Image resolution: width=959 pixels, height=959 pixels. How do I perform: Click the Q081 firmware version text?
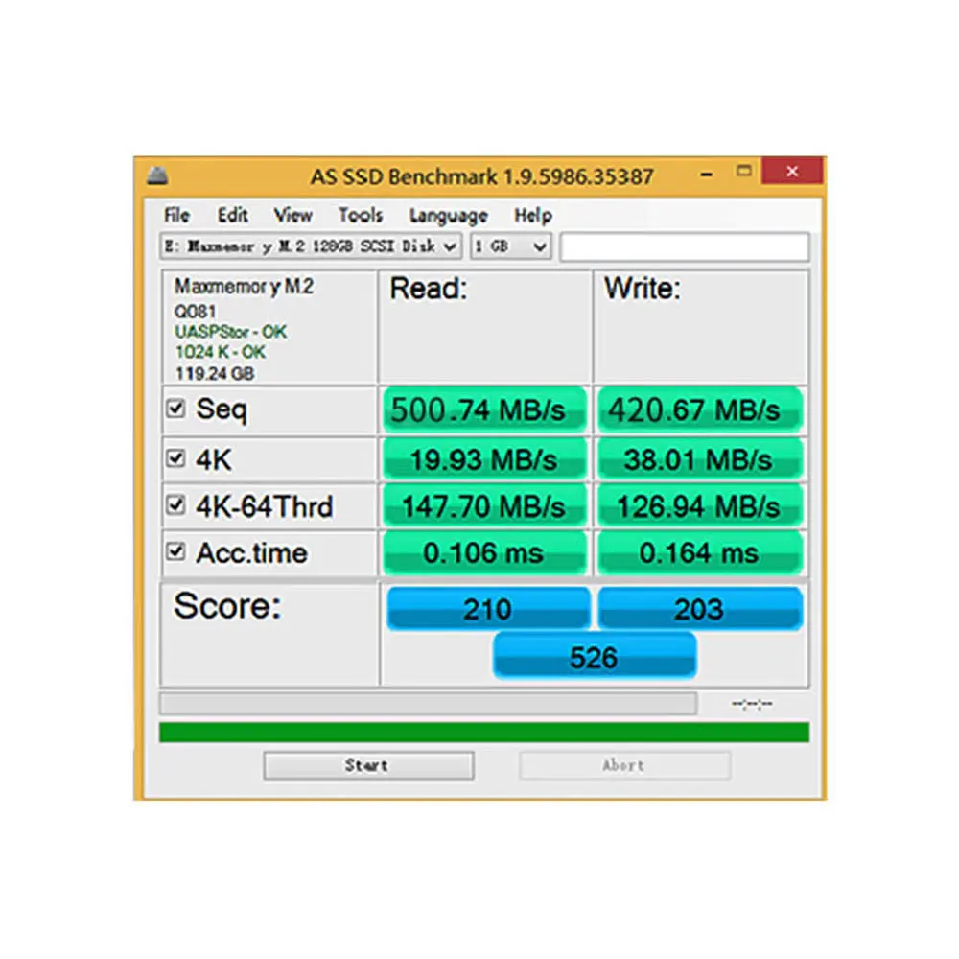[195, 312]
